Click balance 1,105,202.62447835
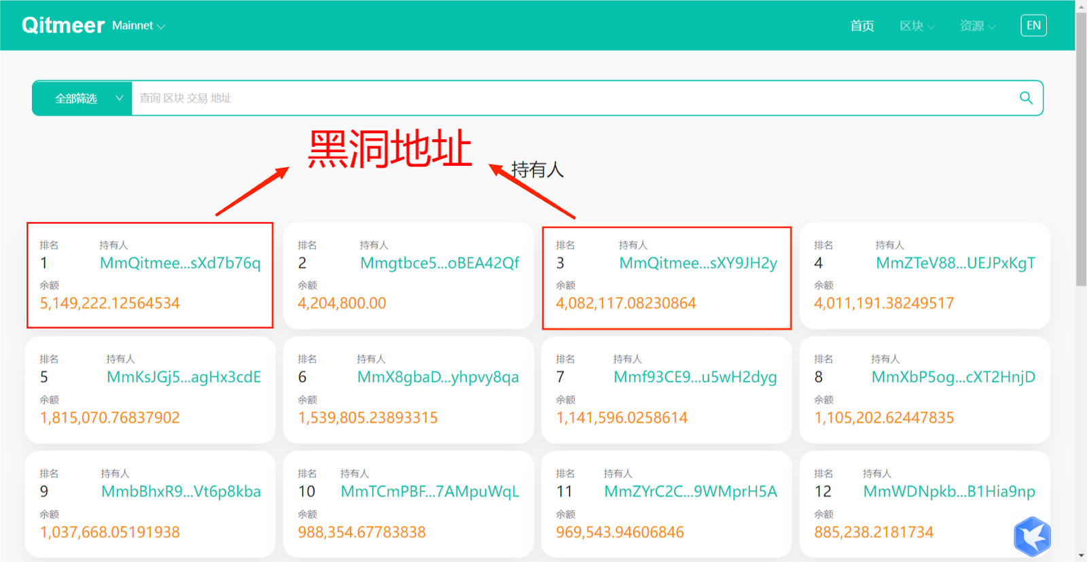 pos(884,417)
